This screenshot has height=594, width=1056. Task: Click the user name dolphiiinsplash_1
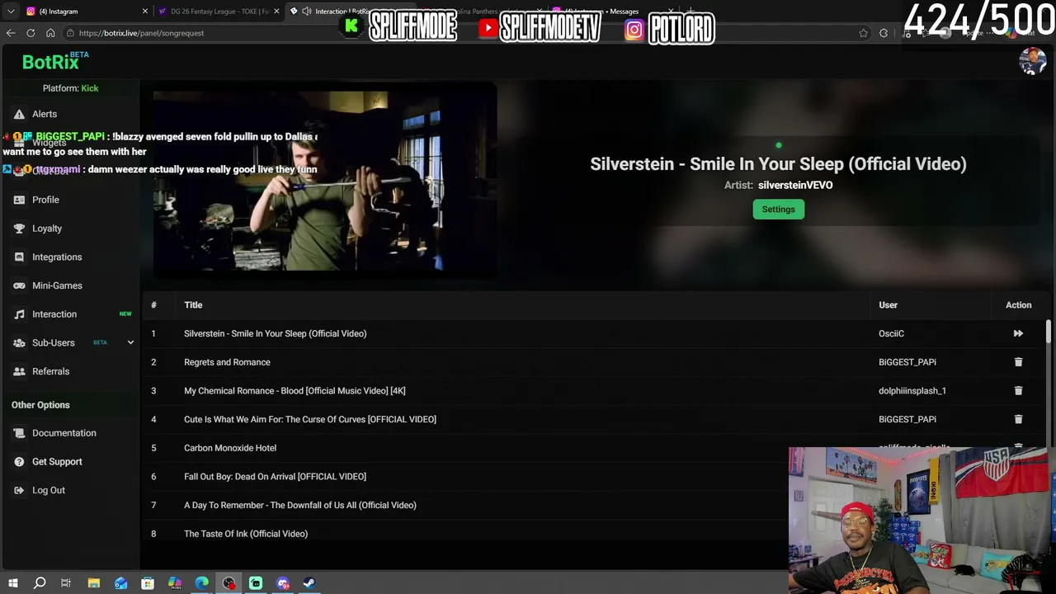[912, 391]
